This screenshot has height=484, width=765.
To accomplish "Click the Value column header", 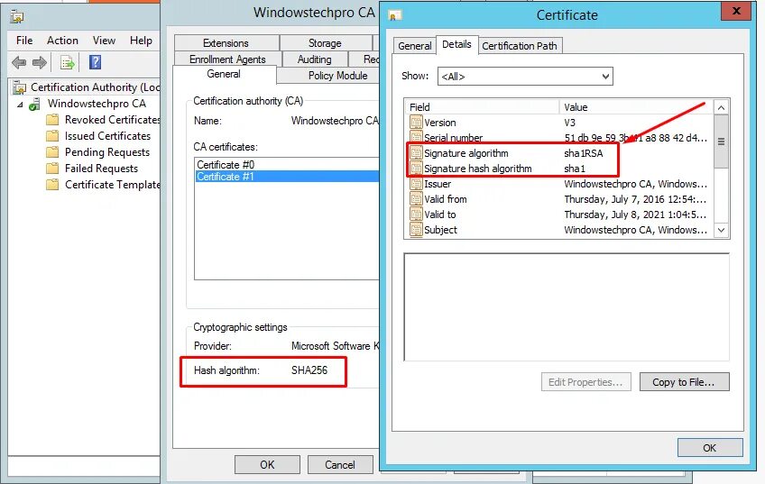I will click(x=636, y=106).
